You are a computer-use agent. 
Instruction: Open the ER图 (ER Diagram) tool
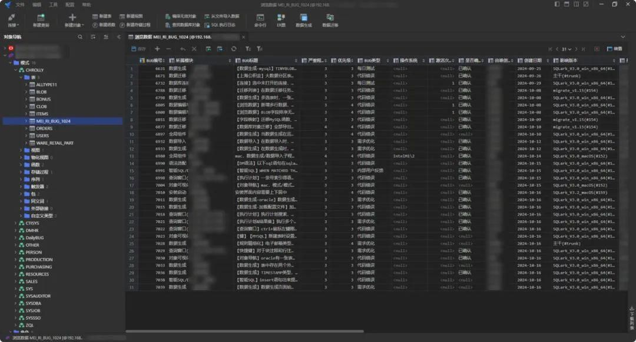point(281,20)
